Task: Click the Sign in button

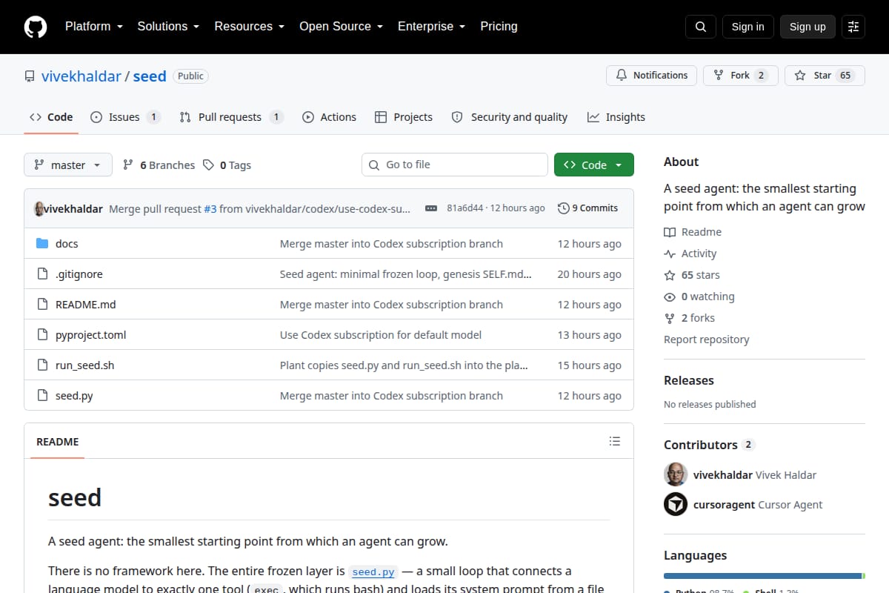Action: click(748, 27)
